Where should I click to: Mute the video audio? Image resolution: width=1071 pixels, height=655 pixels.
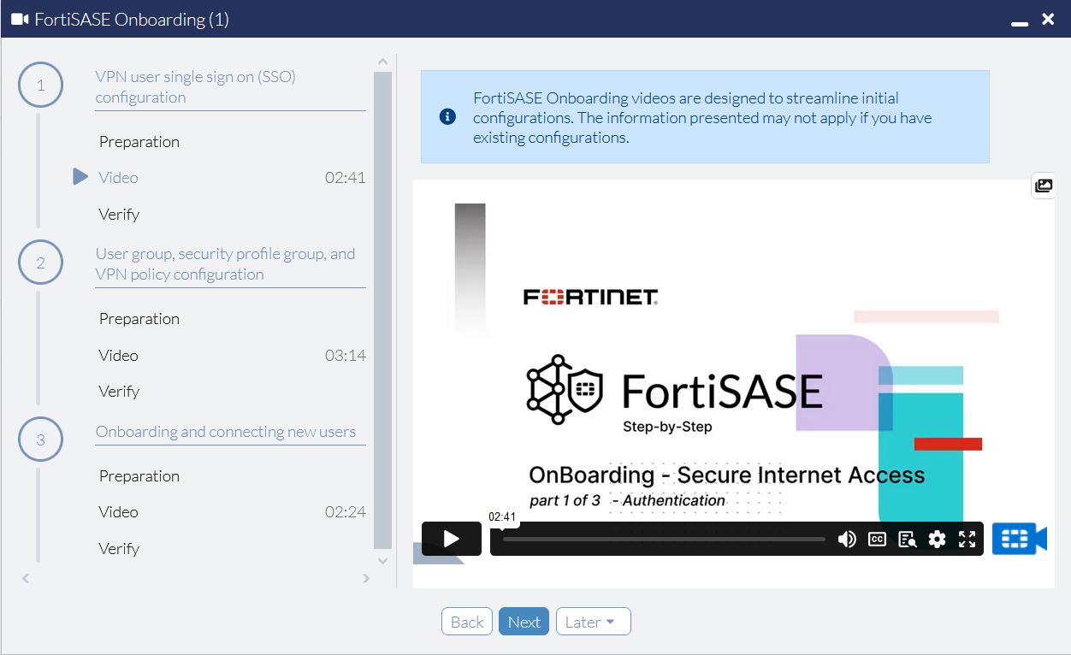point(847,539)
